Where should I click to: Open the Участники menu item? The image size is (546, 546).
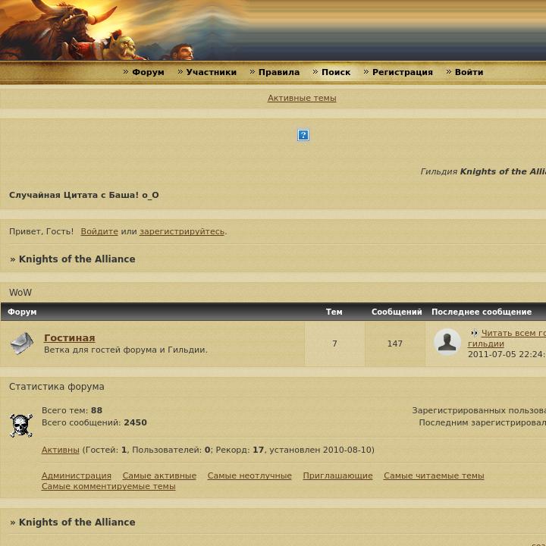coord(211,72)
